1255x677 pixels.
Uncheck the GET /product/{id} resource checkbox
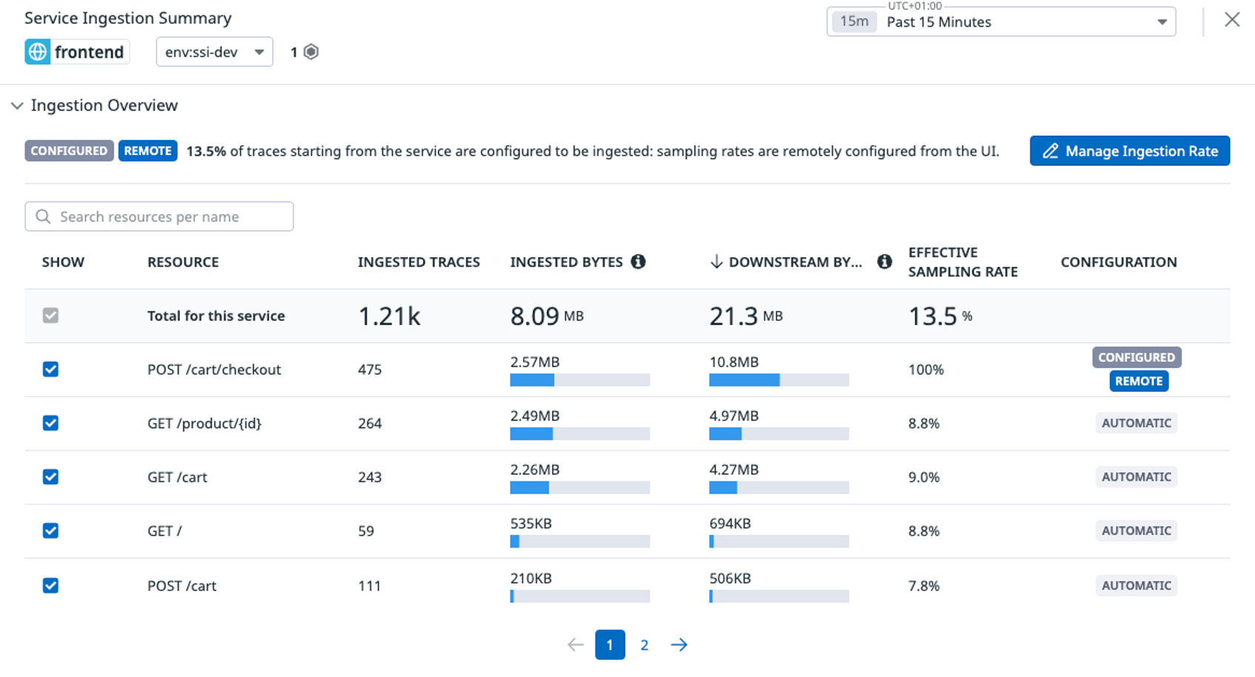tap(50, 423)
